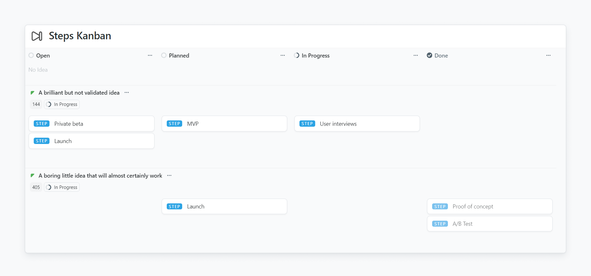Screen dimensions: 591x276
Task: Open the Done column options menu
Action: point(548,55)
